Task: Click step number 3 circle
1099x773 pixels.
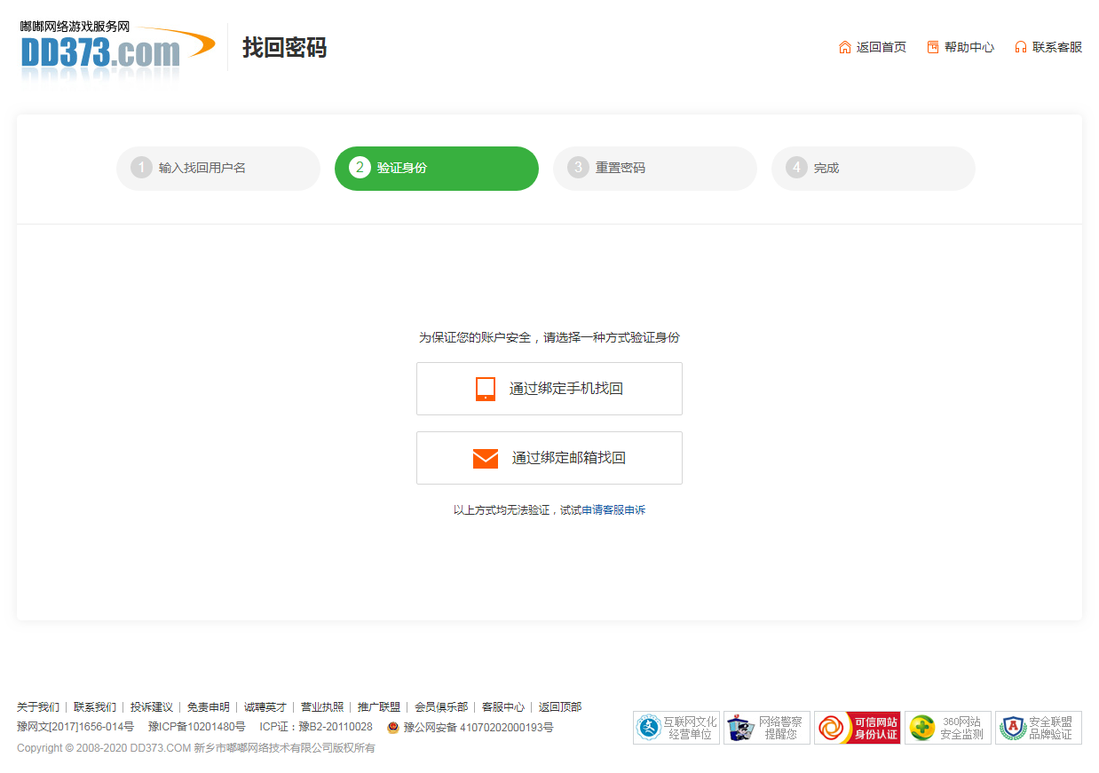Action: pyautogui.click(x=578, y=167)
